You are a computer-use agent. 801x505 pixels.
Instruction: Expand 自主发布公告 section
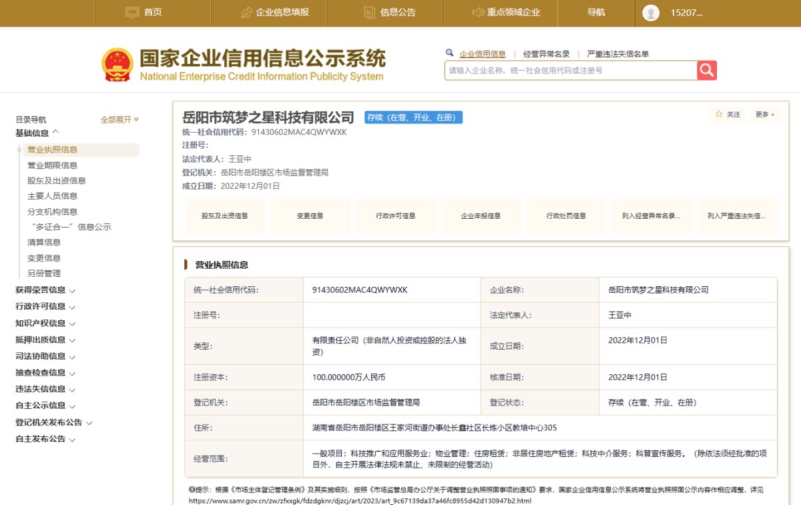click(45, 439)
